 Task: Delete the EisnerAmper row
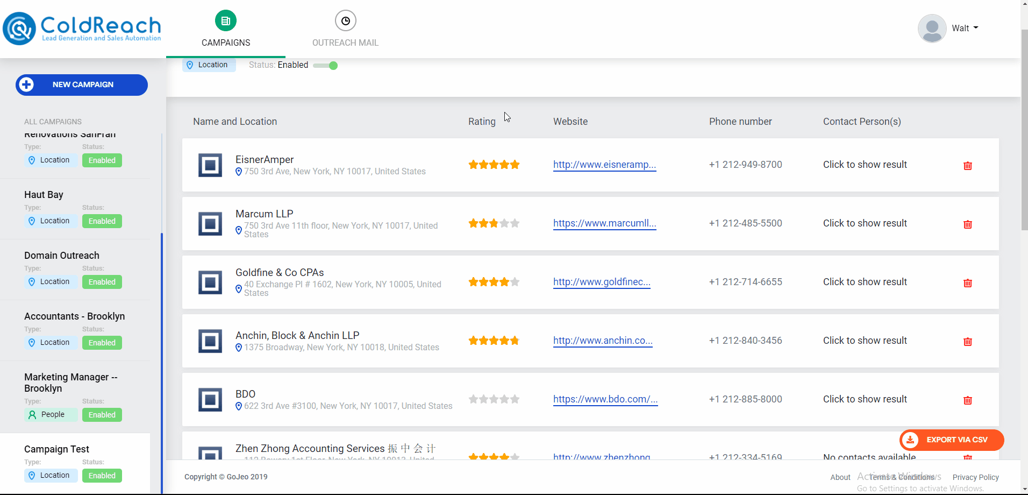(x=968, y=166)
